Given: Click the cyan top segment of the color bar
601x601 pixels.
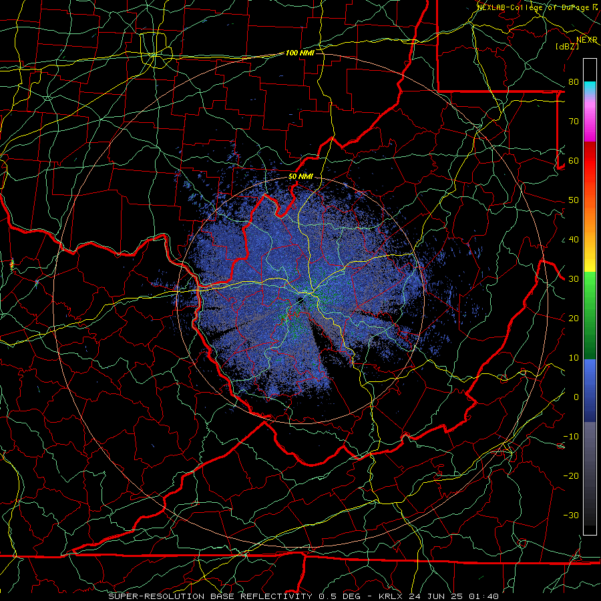Looking at the screenshot, I should [590, 86].
